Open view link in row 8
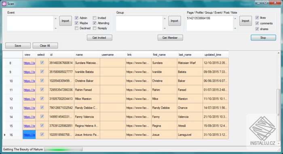This screenshot has width=283, height=154. (x=30, y=63)
